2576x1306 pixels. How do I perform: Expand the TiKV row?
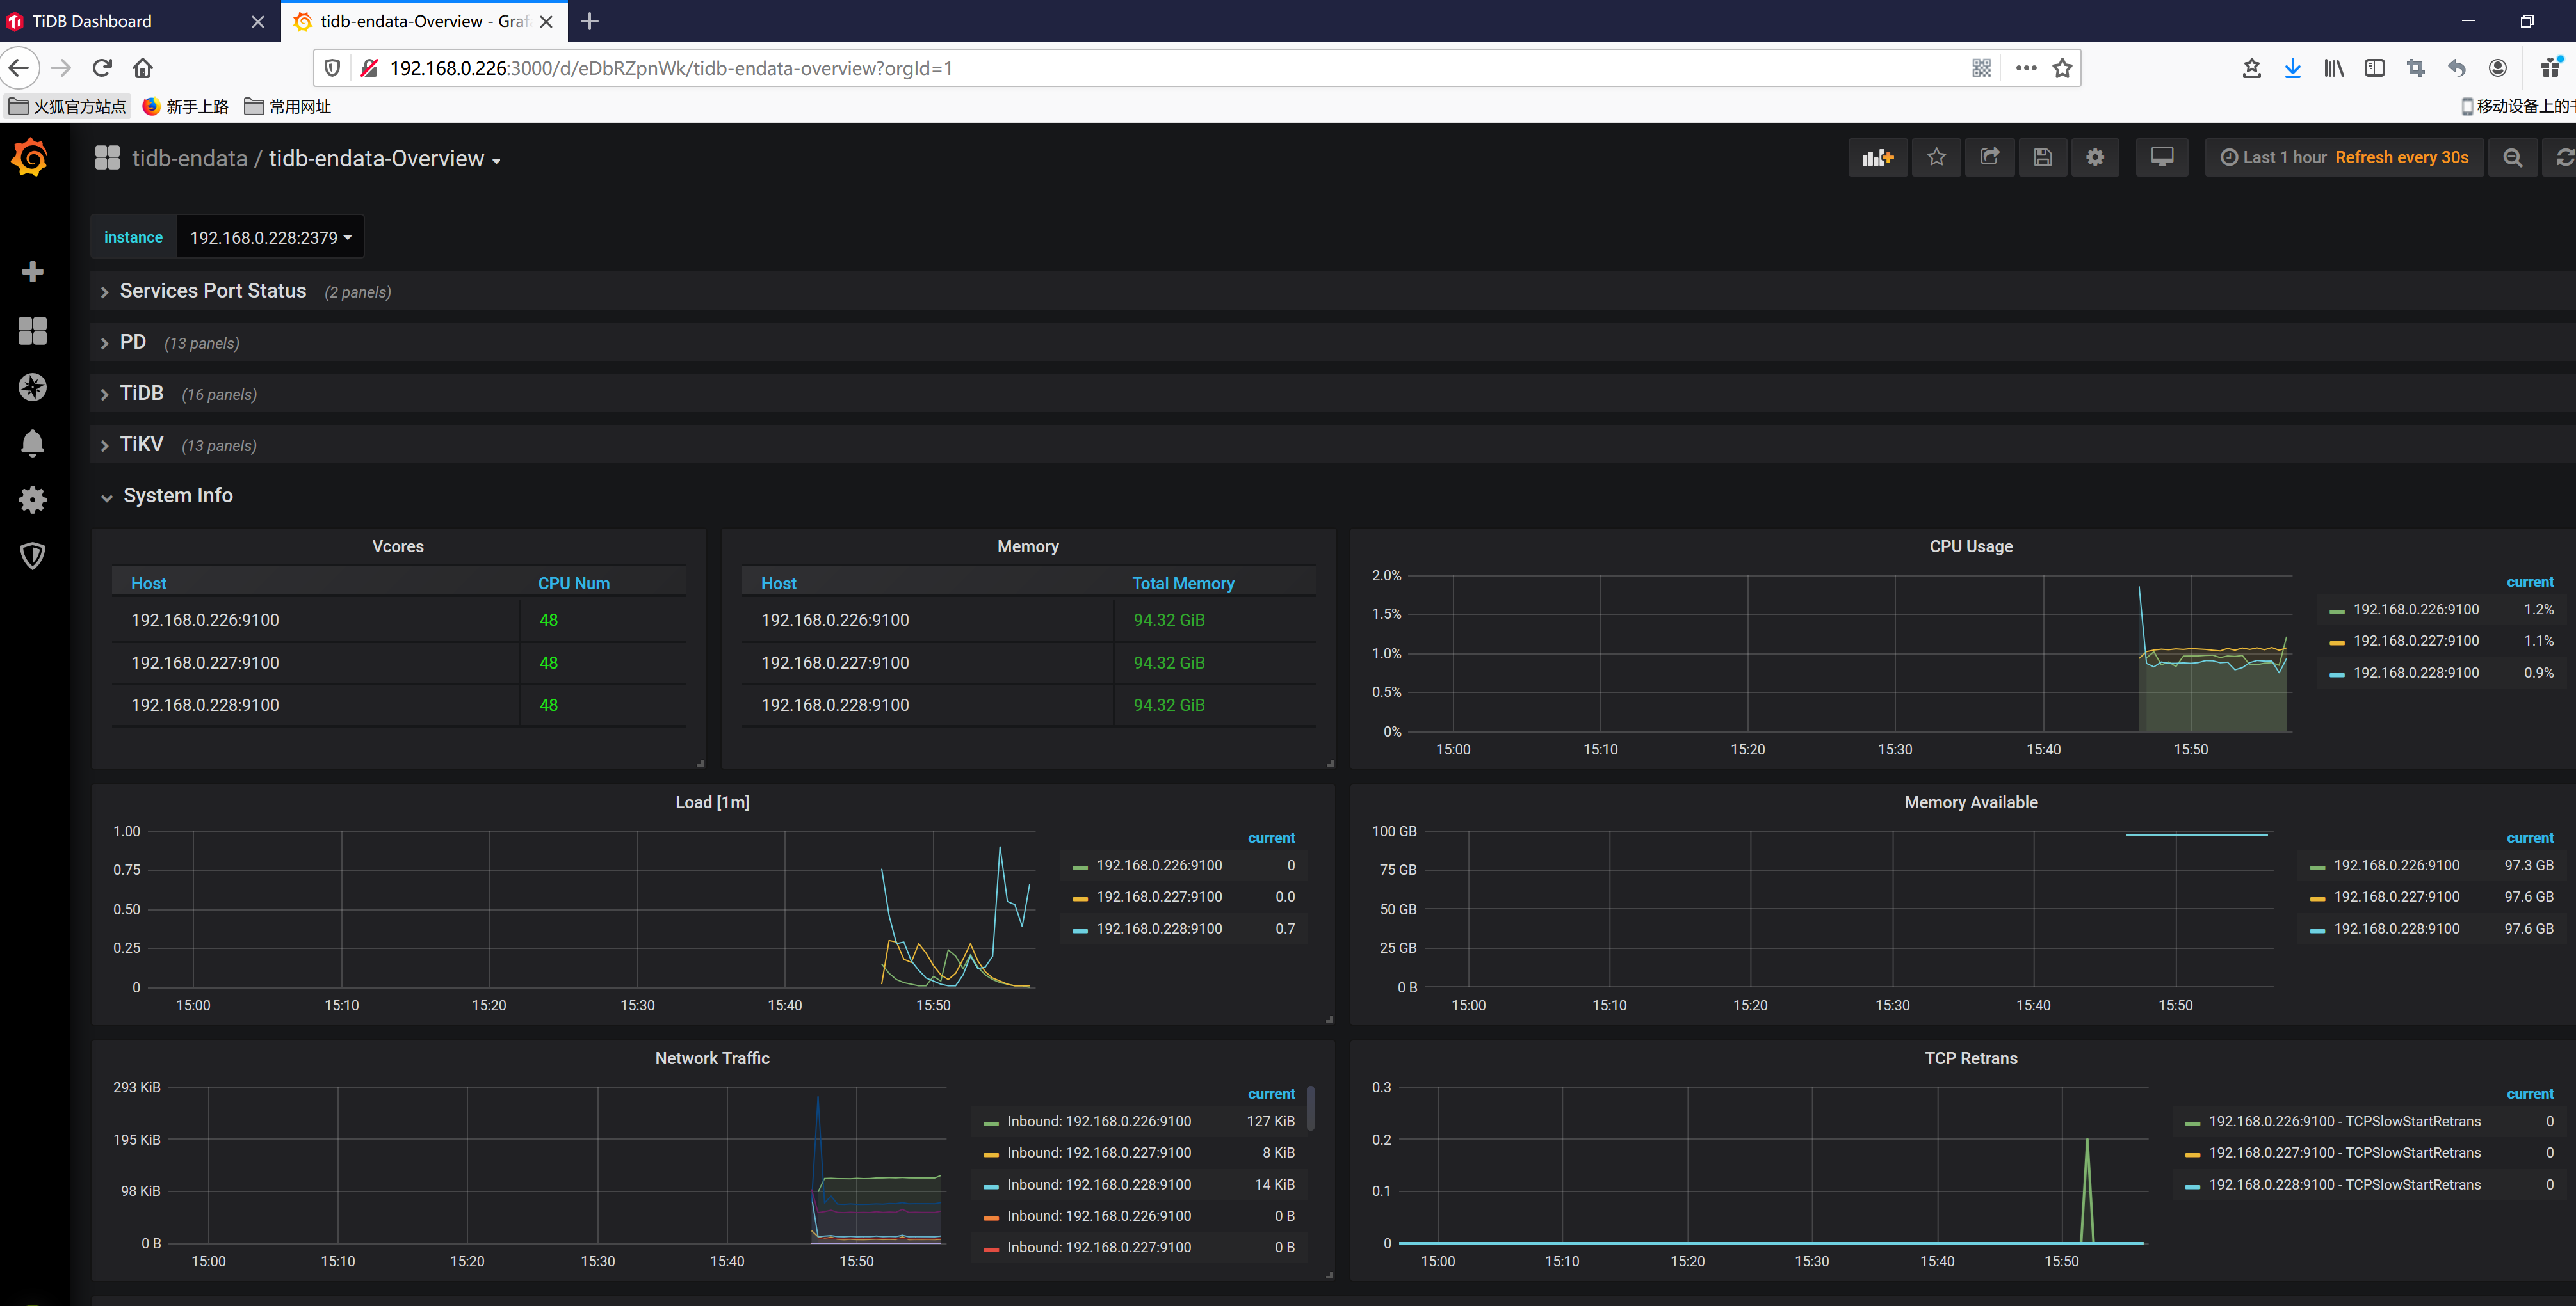(x=141, y=445)
